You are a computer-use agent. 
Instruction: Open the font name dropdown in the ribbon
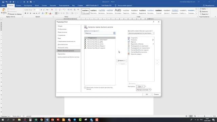[33, 10]
